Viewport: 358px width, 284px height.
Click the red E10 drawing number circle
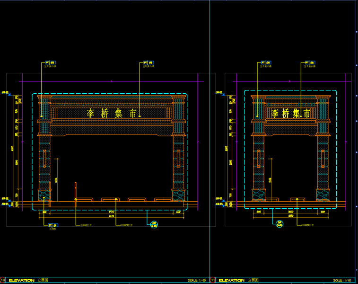[2, 280]
